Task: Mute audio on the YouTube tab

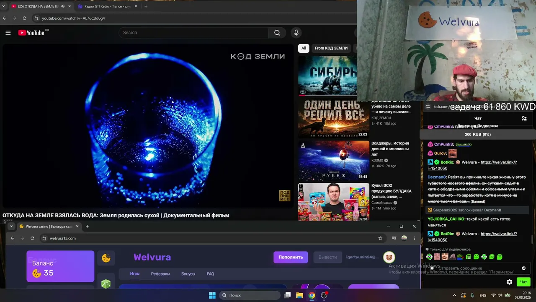Action: coord(63,6)
